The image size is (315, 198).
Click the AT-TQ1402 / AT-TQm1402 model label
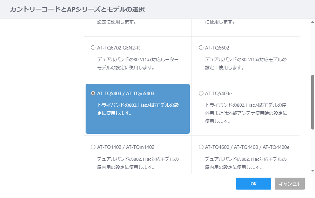pyautogui.click(x=126, y=147)
